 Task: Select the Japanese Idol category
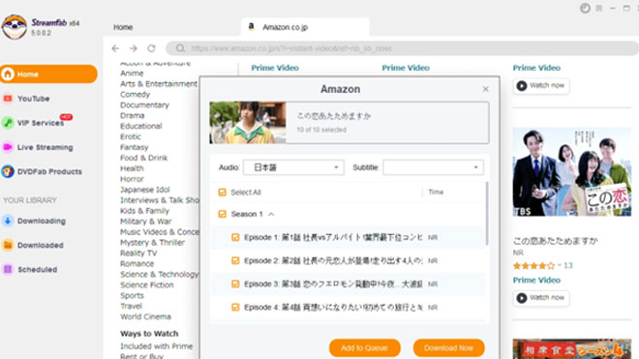144,190
